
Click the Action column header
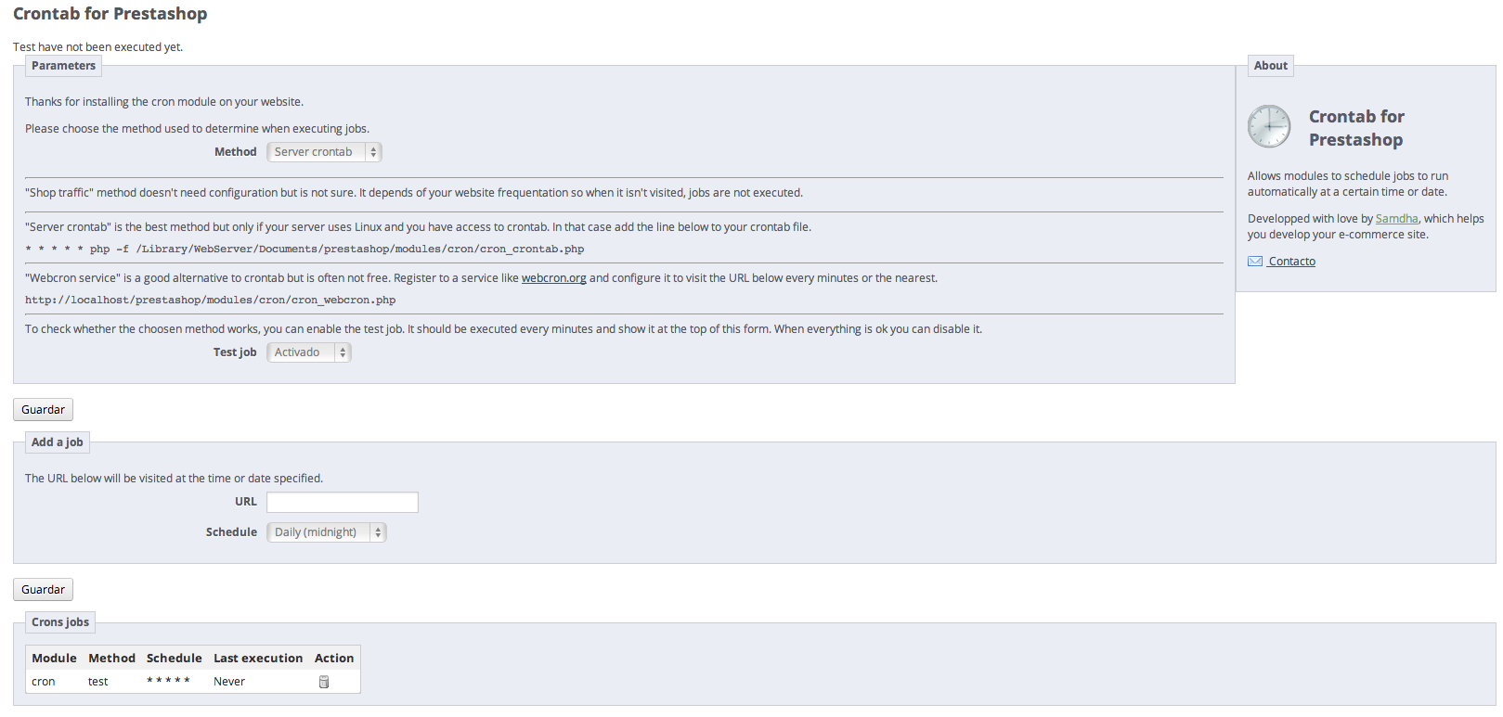334,659
